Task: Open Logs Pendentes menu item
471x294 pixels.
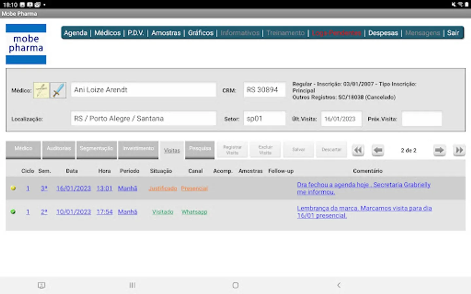Action: 337,33
